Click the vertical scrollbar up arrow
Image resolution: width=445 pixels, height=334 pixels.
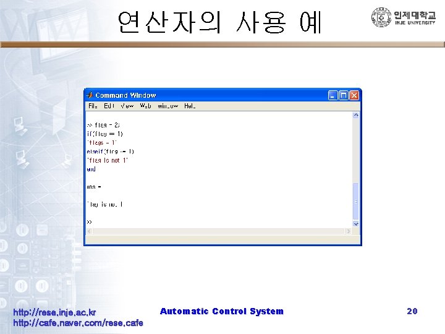coord(355,115)
